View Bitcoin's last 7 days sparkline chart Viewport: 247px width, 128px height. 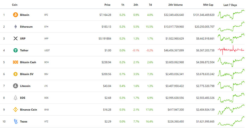tap(231, 14)
